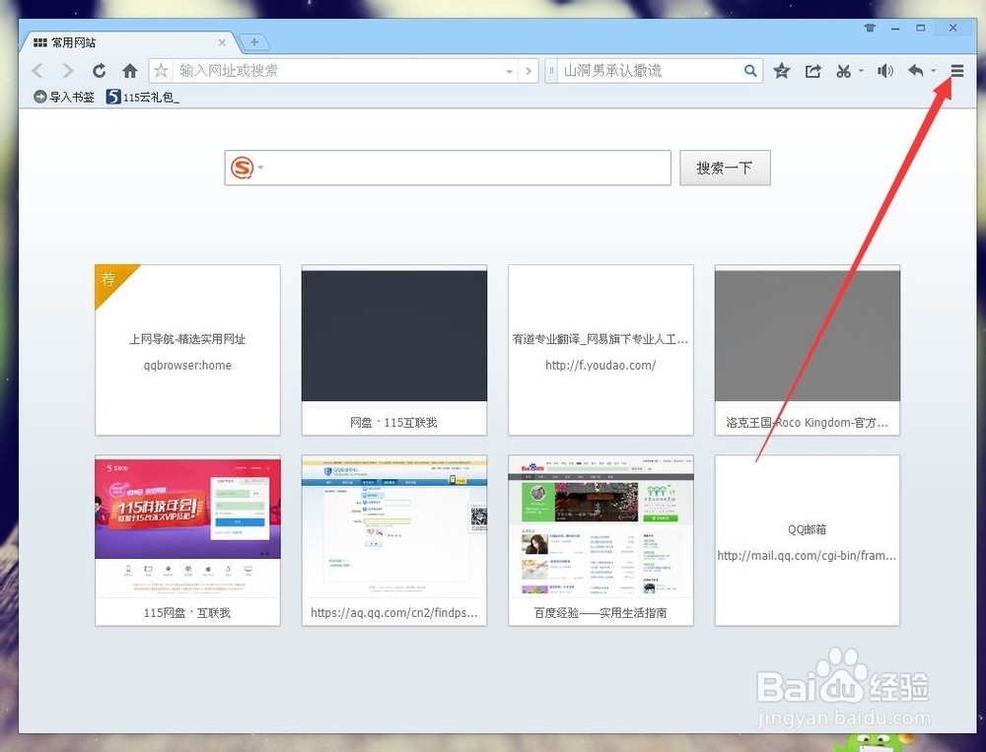Open the 115云礼包 bookmark
986x752 pixels.
click(x=143, y=97)
